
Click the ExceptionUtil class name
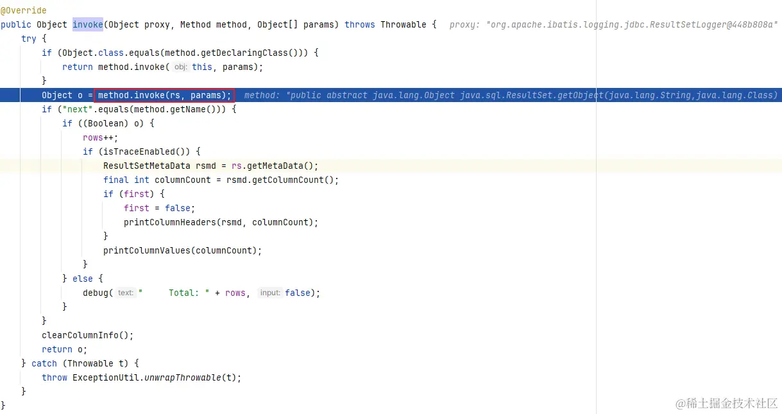[x=106, y=377]
